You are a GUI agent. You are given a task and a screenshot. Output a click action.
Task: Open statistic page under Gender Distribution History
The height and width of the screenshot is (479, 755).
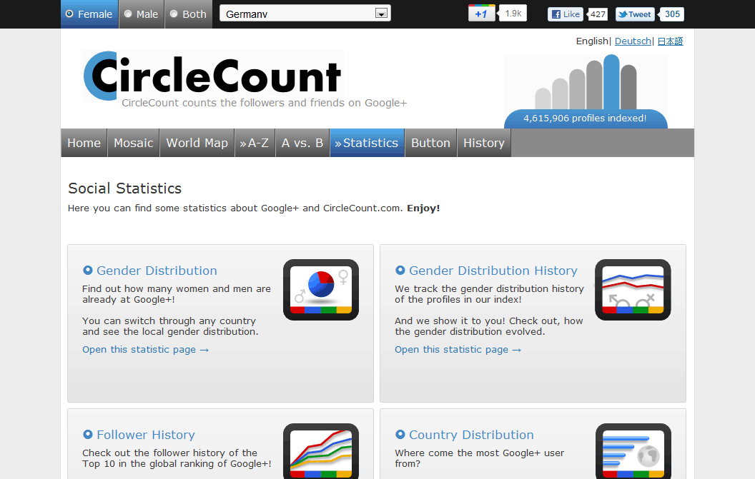[458, 350]
